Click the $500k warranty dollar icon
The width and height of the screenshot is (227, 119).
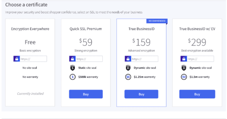(72, 77)
